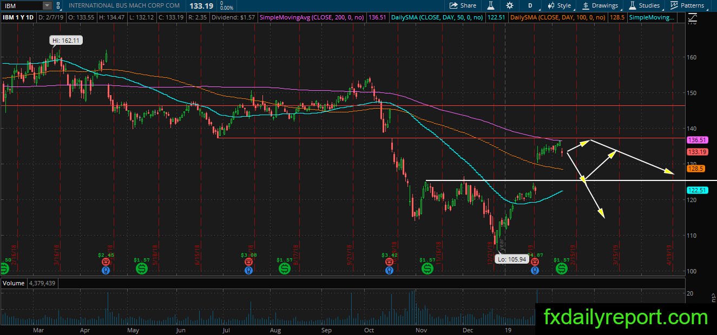Click the 140 label on the price axis
717x335 pixels.
692,129
